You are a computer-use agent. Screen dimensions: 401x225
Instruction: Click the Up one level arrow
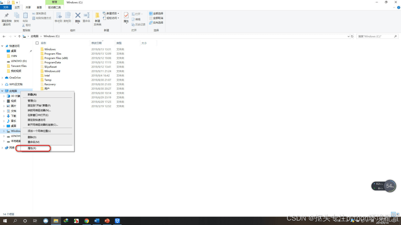point(19,36)
